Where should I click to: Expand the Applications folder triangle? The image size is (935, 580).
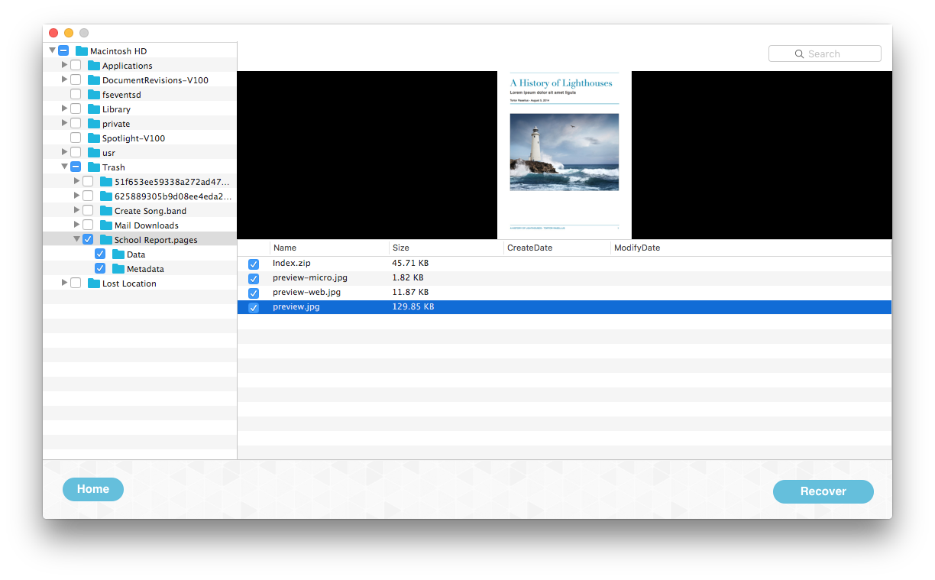(x=65, y=66)
